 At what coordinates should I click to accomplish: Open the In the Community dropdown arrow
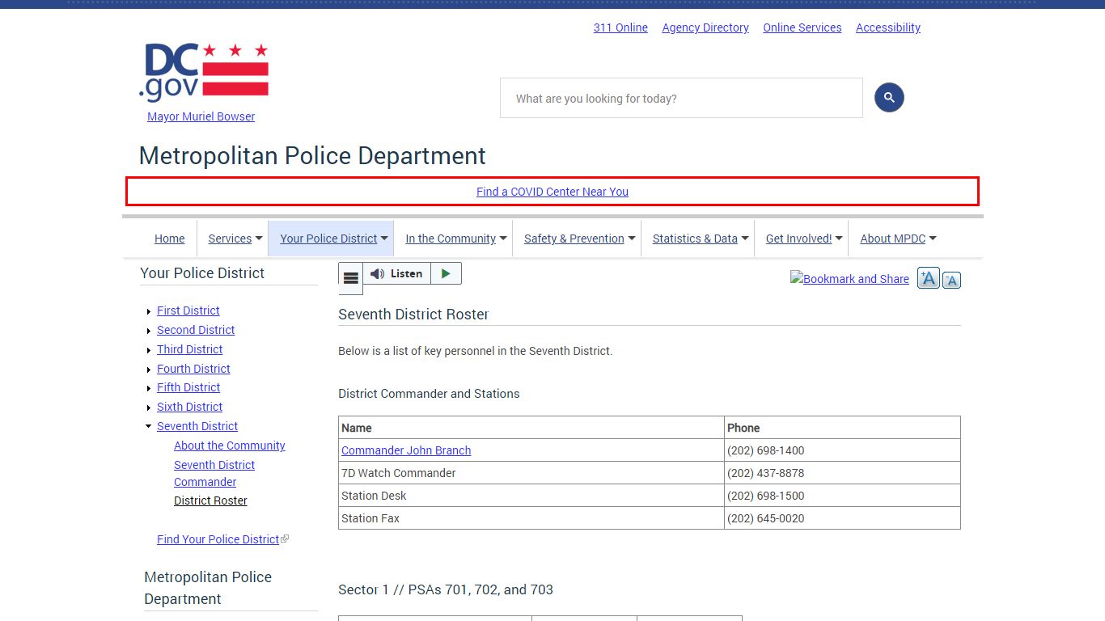[503, 239]
